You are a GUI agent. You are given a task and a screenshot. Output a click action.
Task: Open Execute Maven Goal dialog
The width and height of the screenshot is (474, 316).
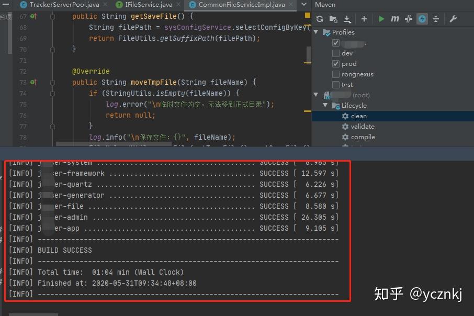coord(394,18)
